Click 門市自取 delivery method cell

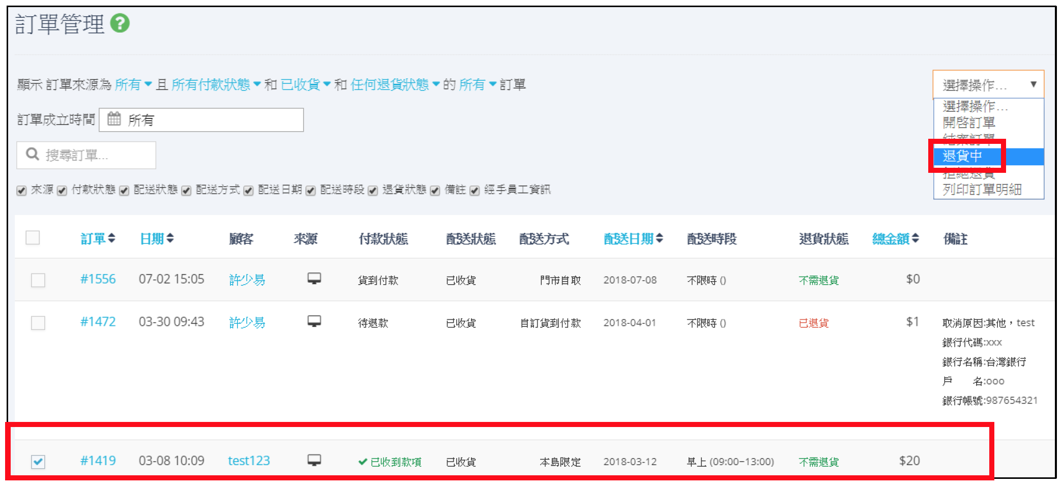click(x=560, y=280)
